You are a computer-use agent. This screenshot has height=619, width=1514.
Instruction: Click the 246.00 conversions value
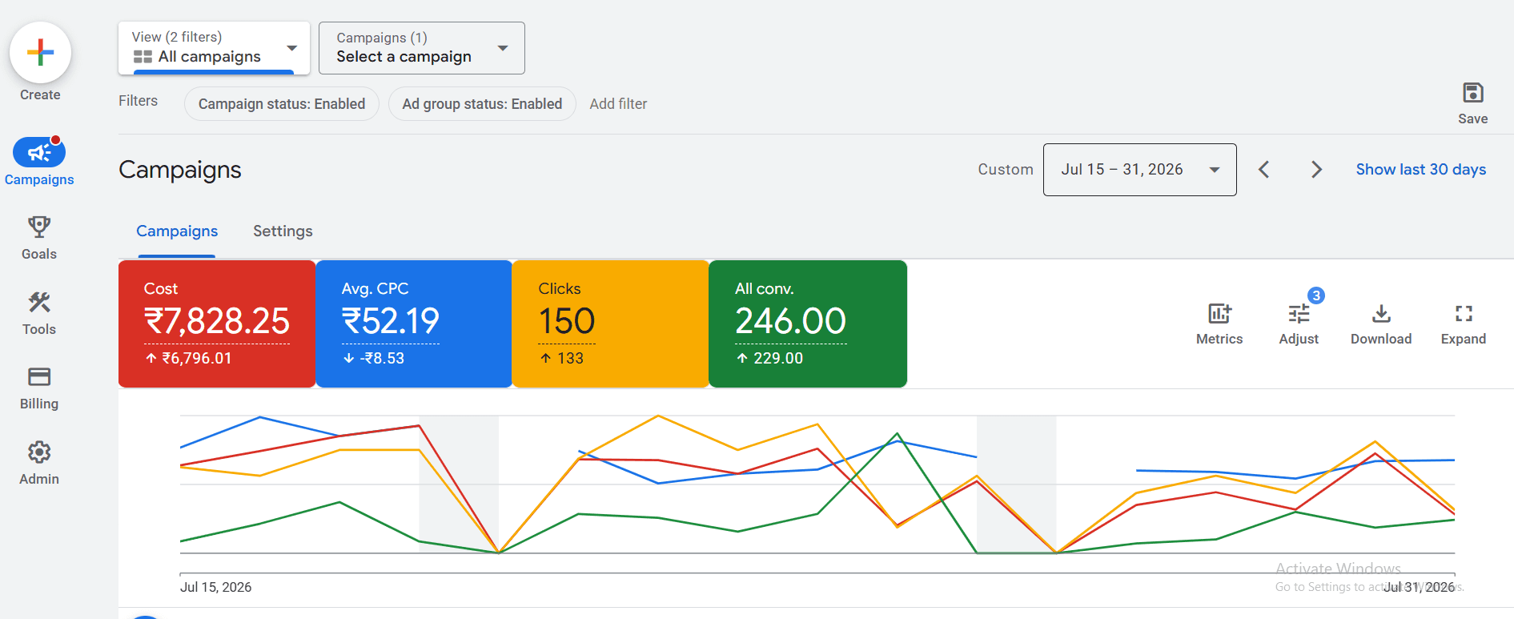tap(791, 322)
